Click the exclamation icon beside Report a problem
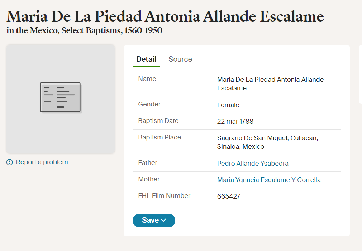This screenshot has width=362, height=251. coord(10,162)
